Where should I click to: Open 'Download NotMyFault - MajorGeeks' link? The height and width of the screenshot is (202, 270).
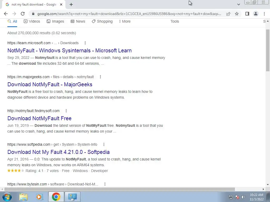(x=50, y=84)
